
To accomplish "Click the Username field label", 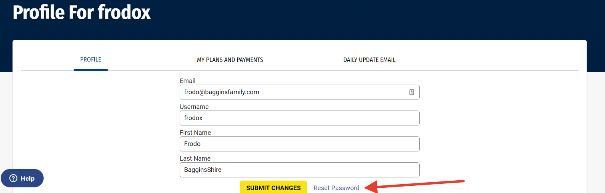I will click(x=194, y=107).
